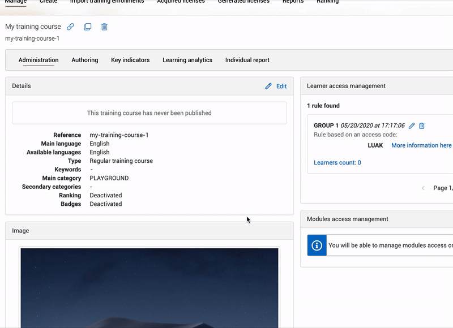Copy the training course link icon
Image resolution: width=453 pixels, height=328 pixels.
tap(70, 27)
